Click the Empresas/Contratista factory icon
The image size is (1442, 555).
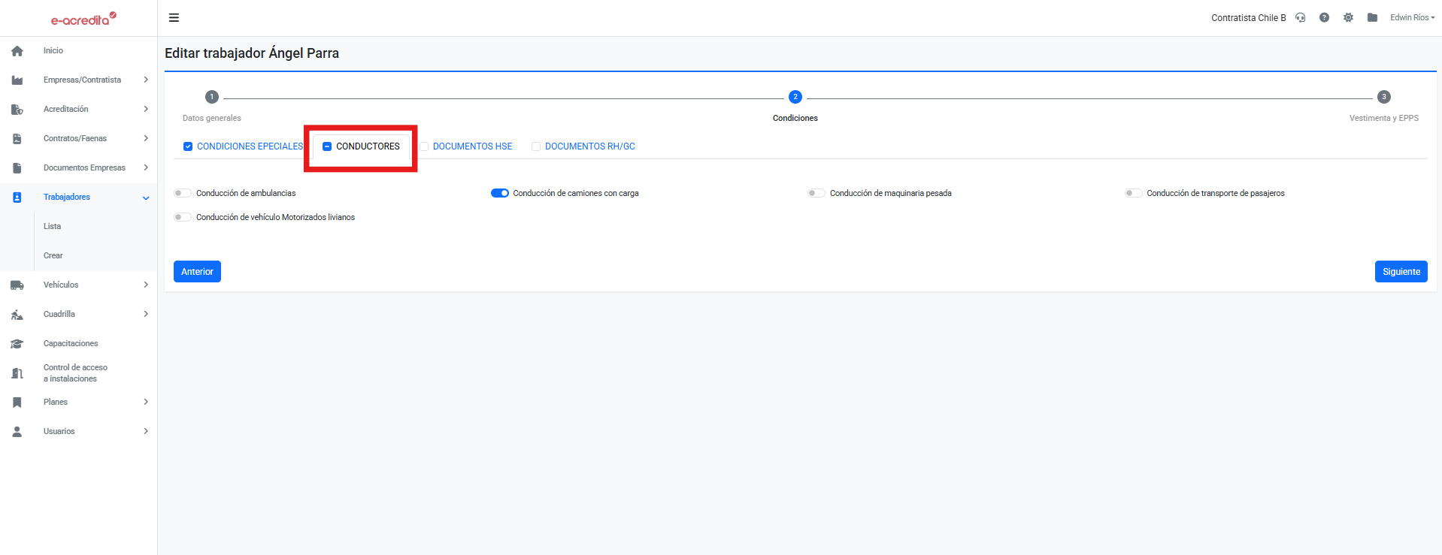pyautogui.click(x=17, y=80)
